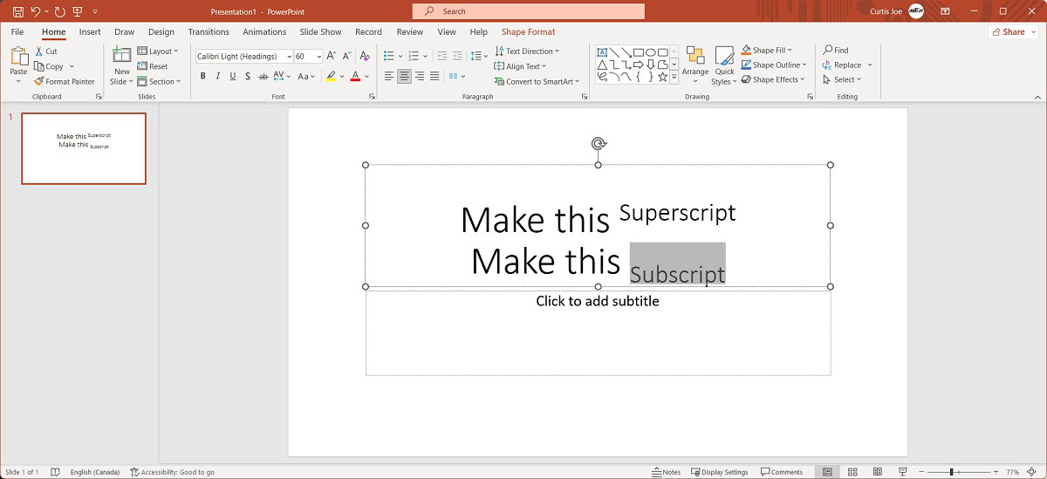
Task: Switch to Slide Sorter view in status bar
Action: (x=852, y=472)
